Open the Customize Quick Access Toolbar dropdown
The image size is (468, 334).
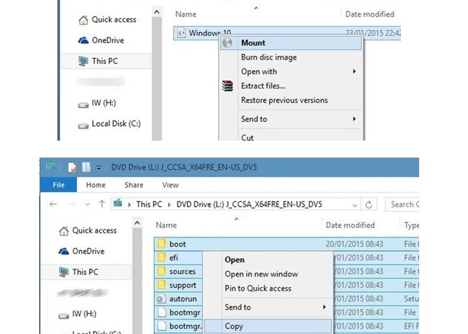click(98, 167)
